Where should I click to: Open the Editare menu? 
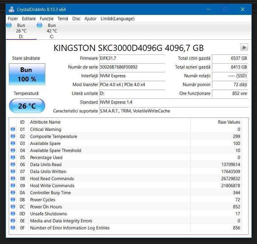pos(29,19)
